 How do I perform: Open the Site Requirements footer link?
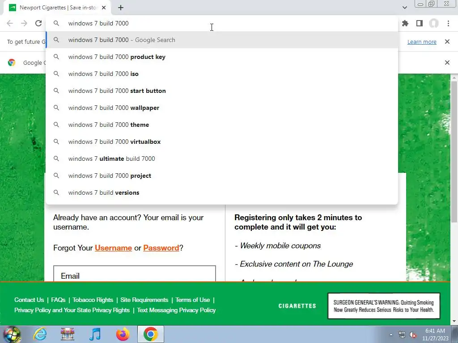[144, 300]
